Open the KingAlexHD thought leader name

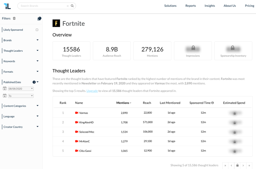pos(86,122)
